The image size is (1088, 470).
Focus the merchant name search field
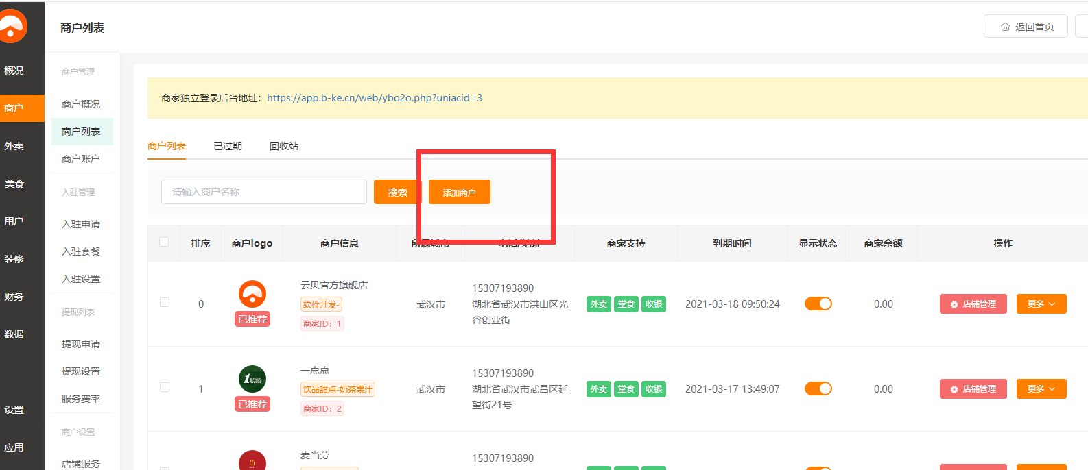[x=264, y=192]
